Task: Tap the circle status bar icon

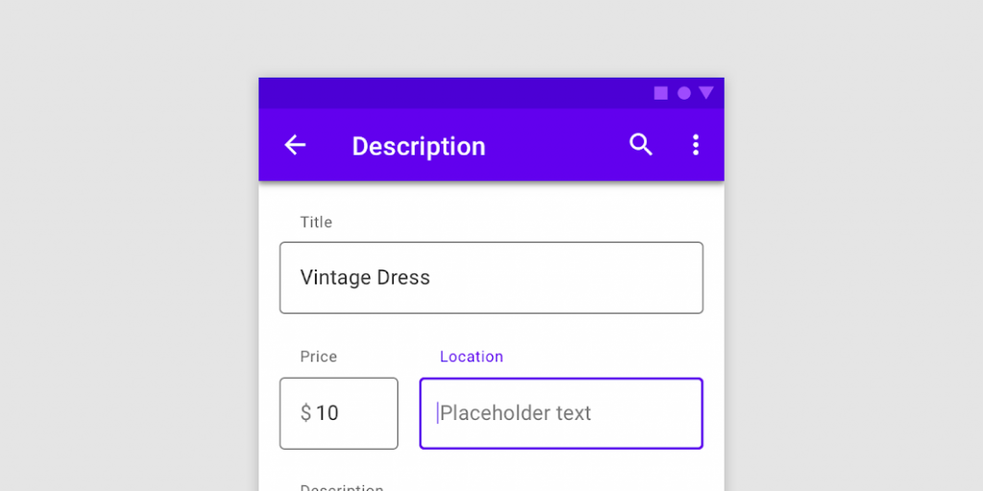Action: coord(683,93)
